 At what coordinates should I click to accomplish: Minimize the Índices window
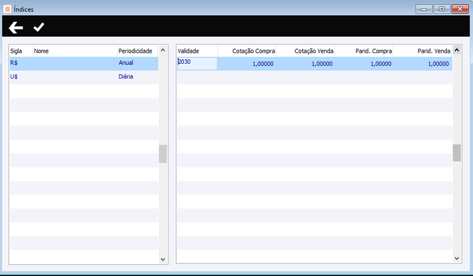(424, 9)
